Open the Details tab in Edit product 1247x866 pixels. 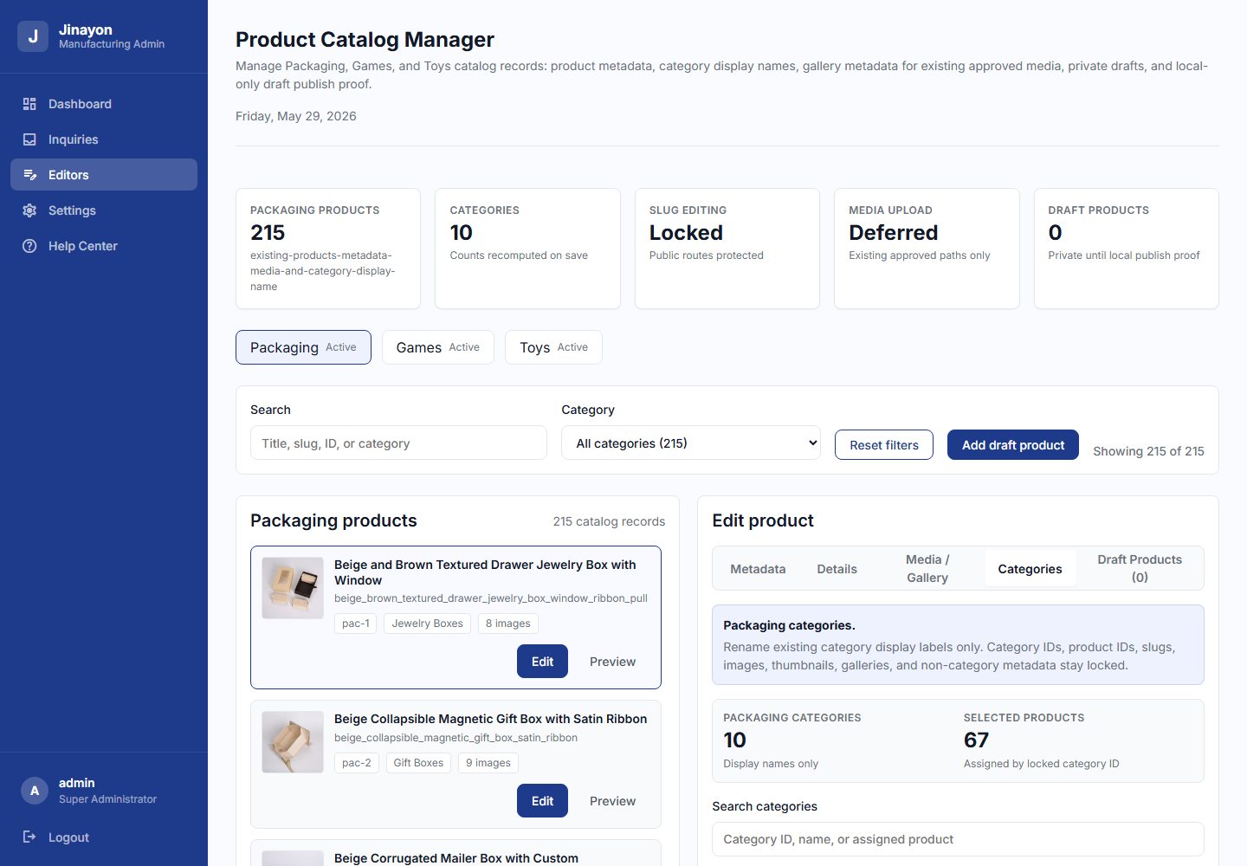pos(837,569)
